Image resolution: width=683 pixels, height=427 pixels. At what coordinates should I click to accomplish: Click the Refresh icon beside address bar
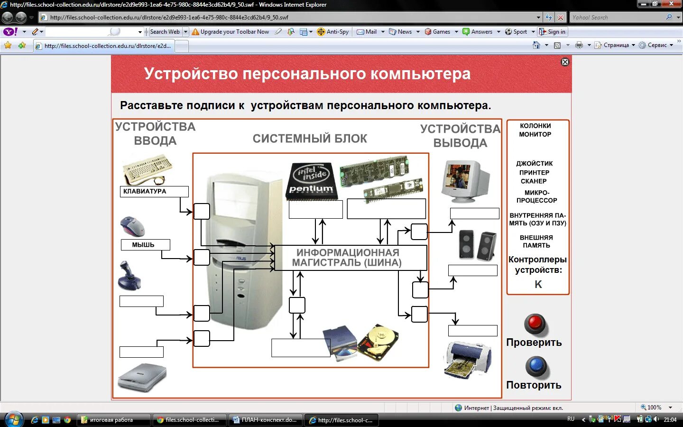point(549,18)
